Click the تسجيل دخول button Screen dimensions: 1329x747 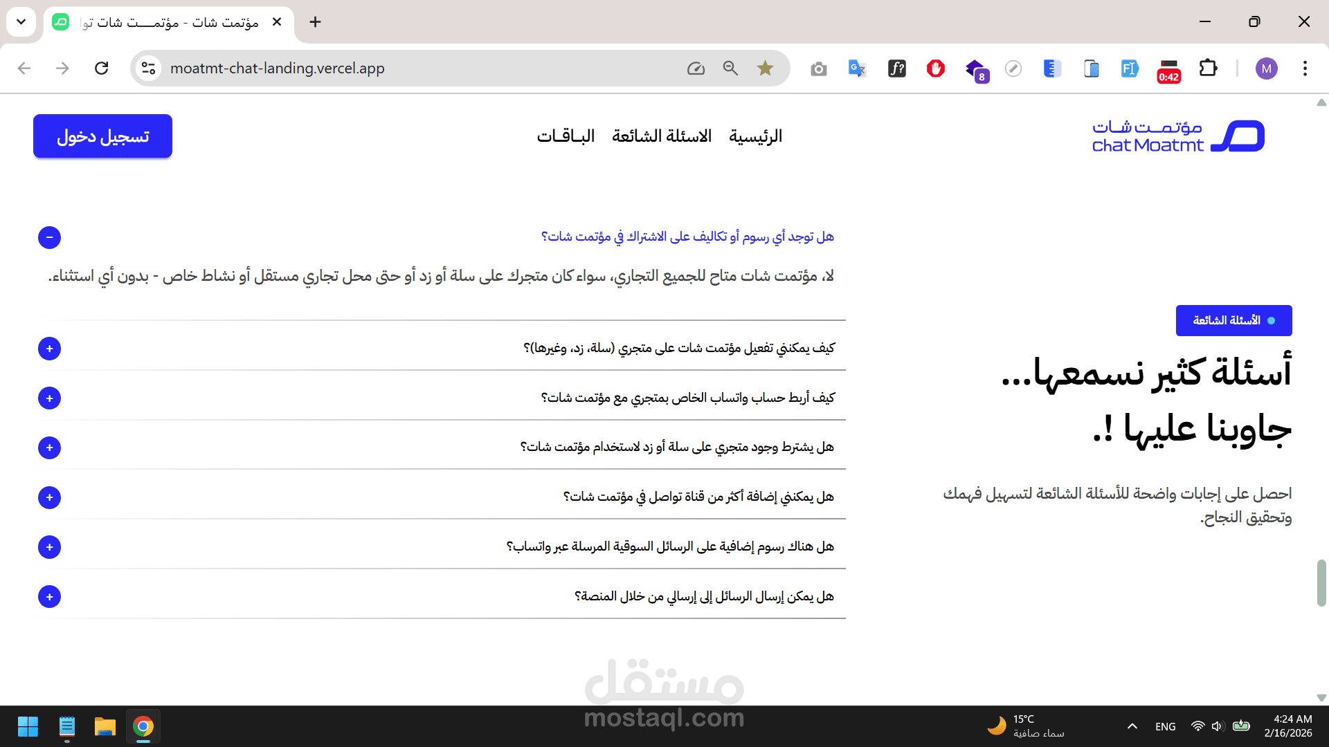[102, 136]
